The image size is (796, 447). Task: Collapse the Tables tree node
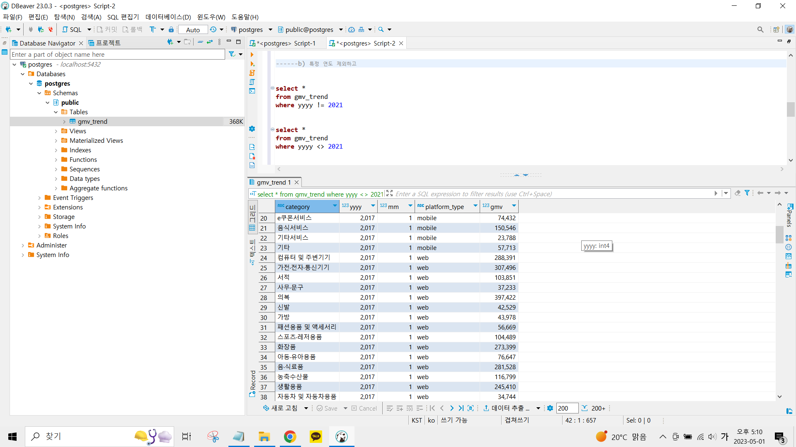[x=56, y=112]
